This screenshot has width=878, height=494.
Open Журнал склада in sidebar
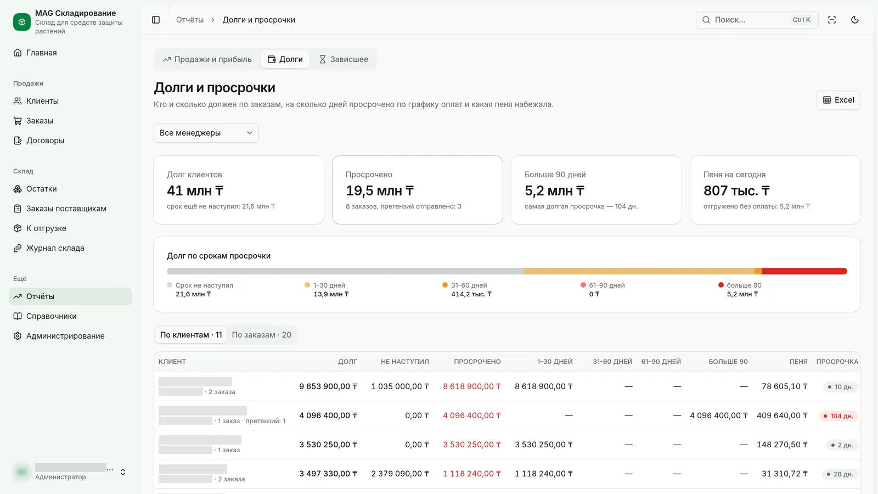click(70, 248)
